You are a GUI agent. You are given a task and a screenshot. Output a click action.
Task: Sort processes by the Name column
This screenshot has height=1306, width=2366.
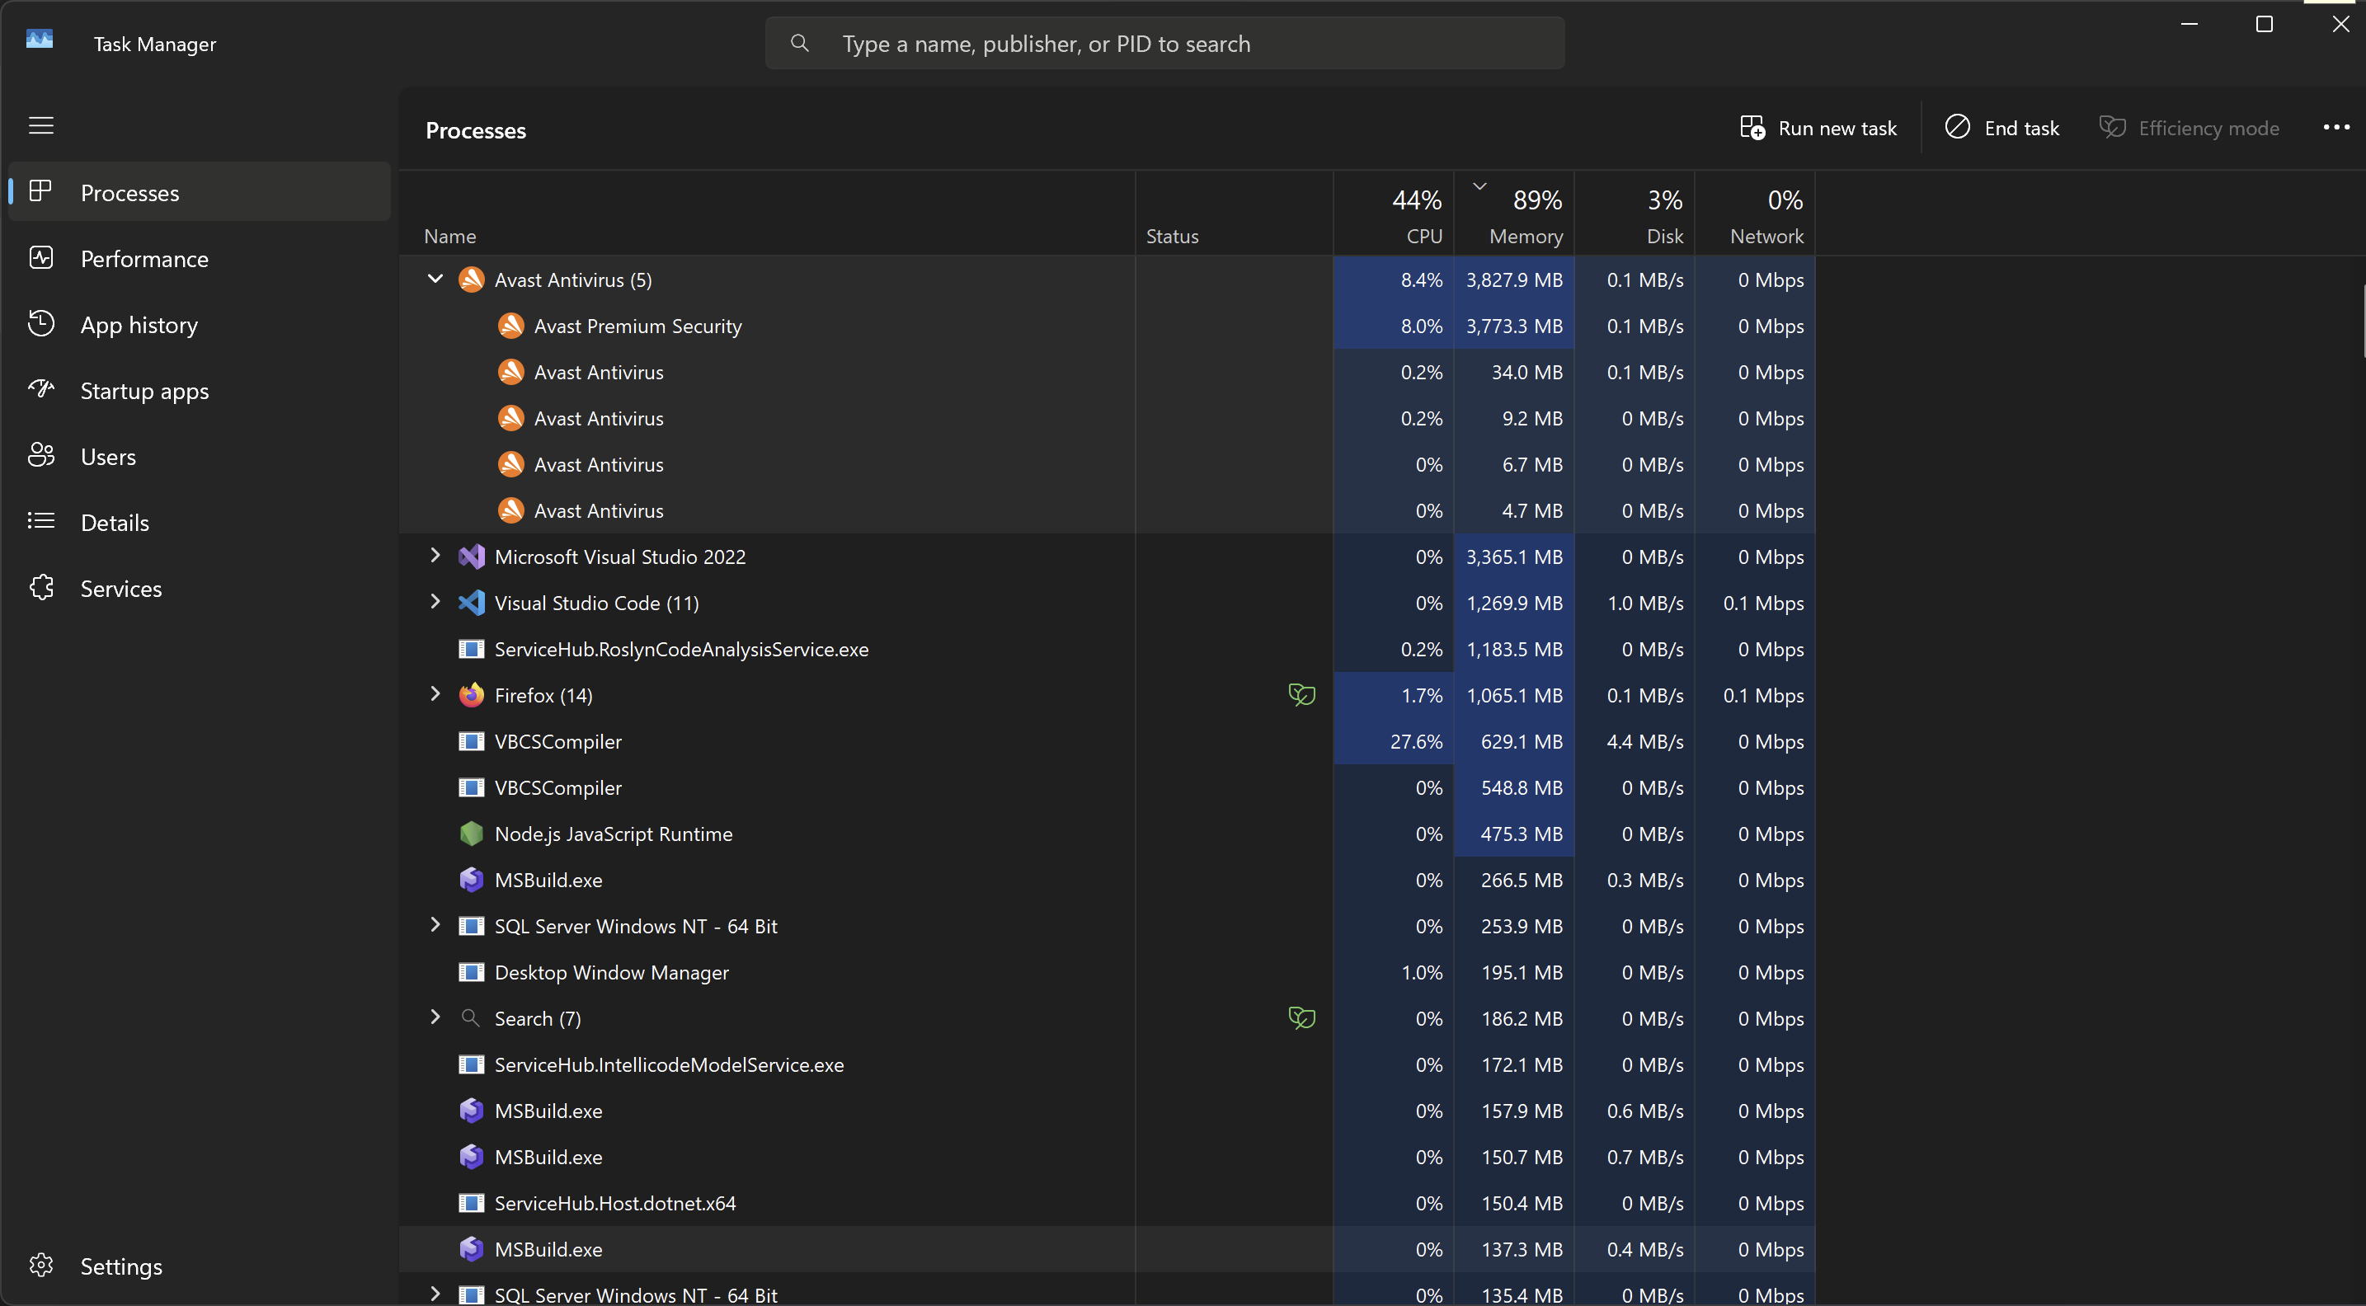pyautogui.click(x=767, y=213)
